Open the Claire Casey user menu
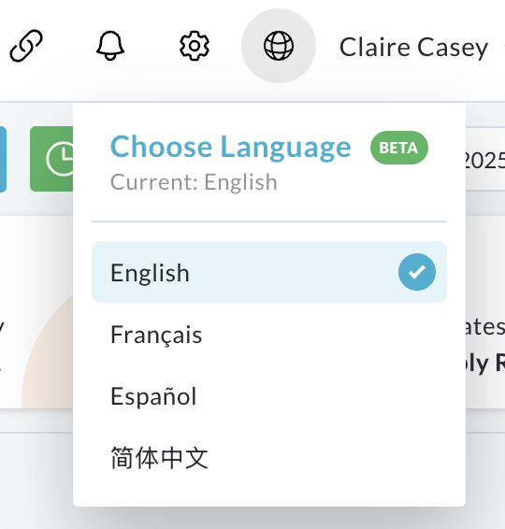 [413, 48]
